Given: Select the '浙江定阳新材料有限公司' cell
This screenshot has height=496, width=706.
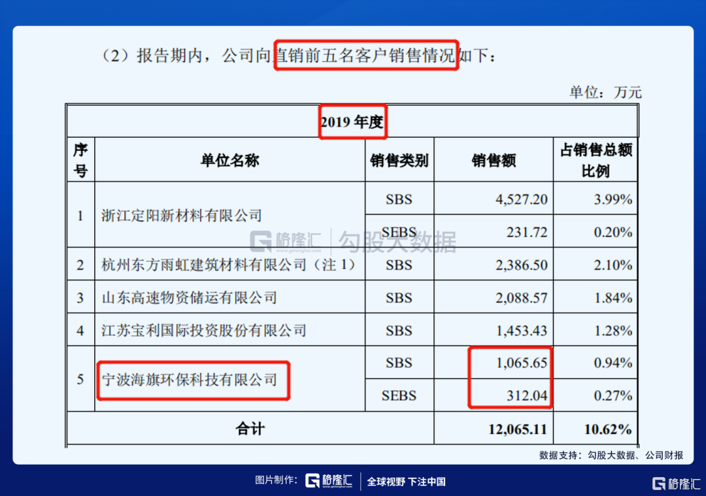Looking at the screenshot, I should click(229, 215).
